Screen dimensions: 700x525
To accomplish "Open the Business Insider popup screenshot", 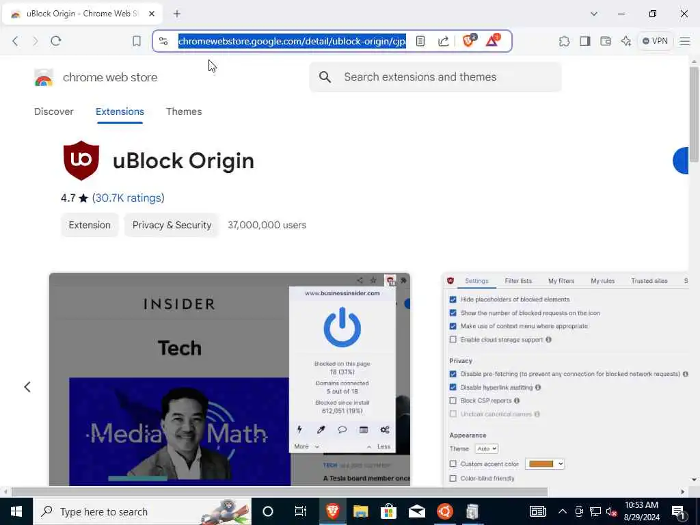I will coord(230,379).
